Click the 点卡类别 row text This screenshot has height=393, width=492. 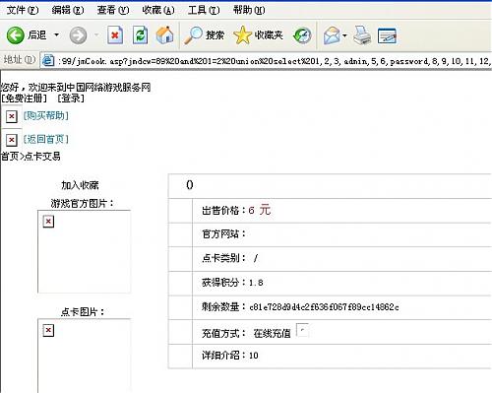[x=230, y=258]
